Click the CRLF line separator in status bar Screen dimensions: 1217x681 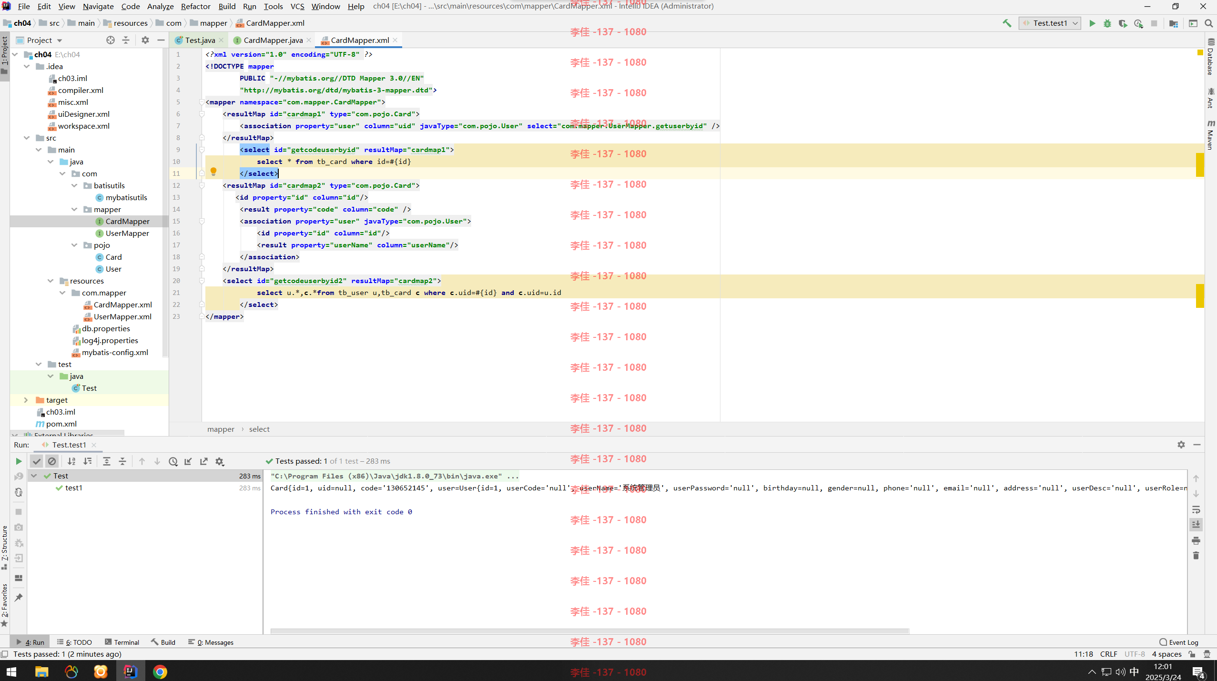coord(1108,654)
